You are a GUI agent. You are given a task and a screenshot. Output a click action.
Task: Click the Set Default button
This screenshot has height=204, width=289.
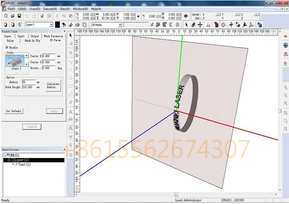14,111
